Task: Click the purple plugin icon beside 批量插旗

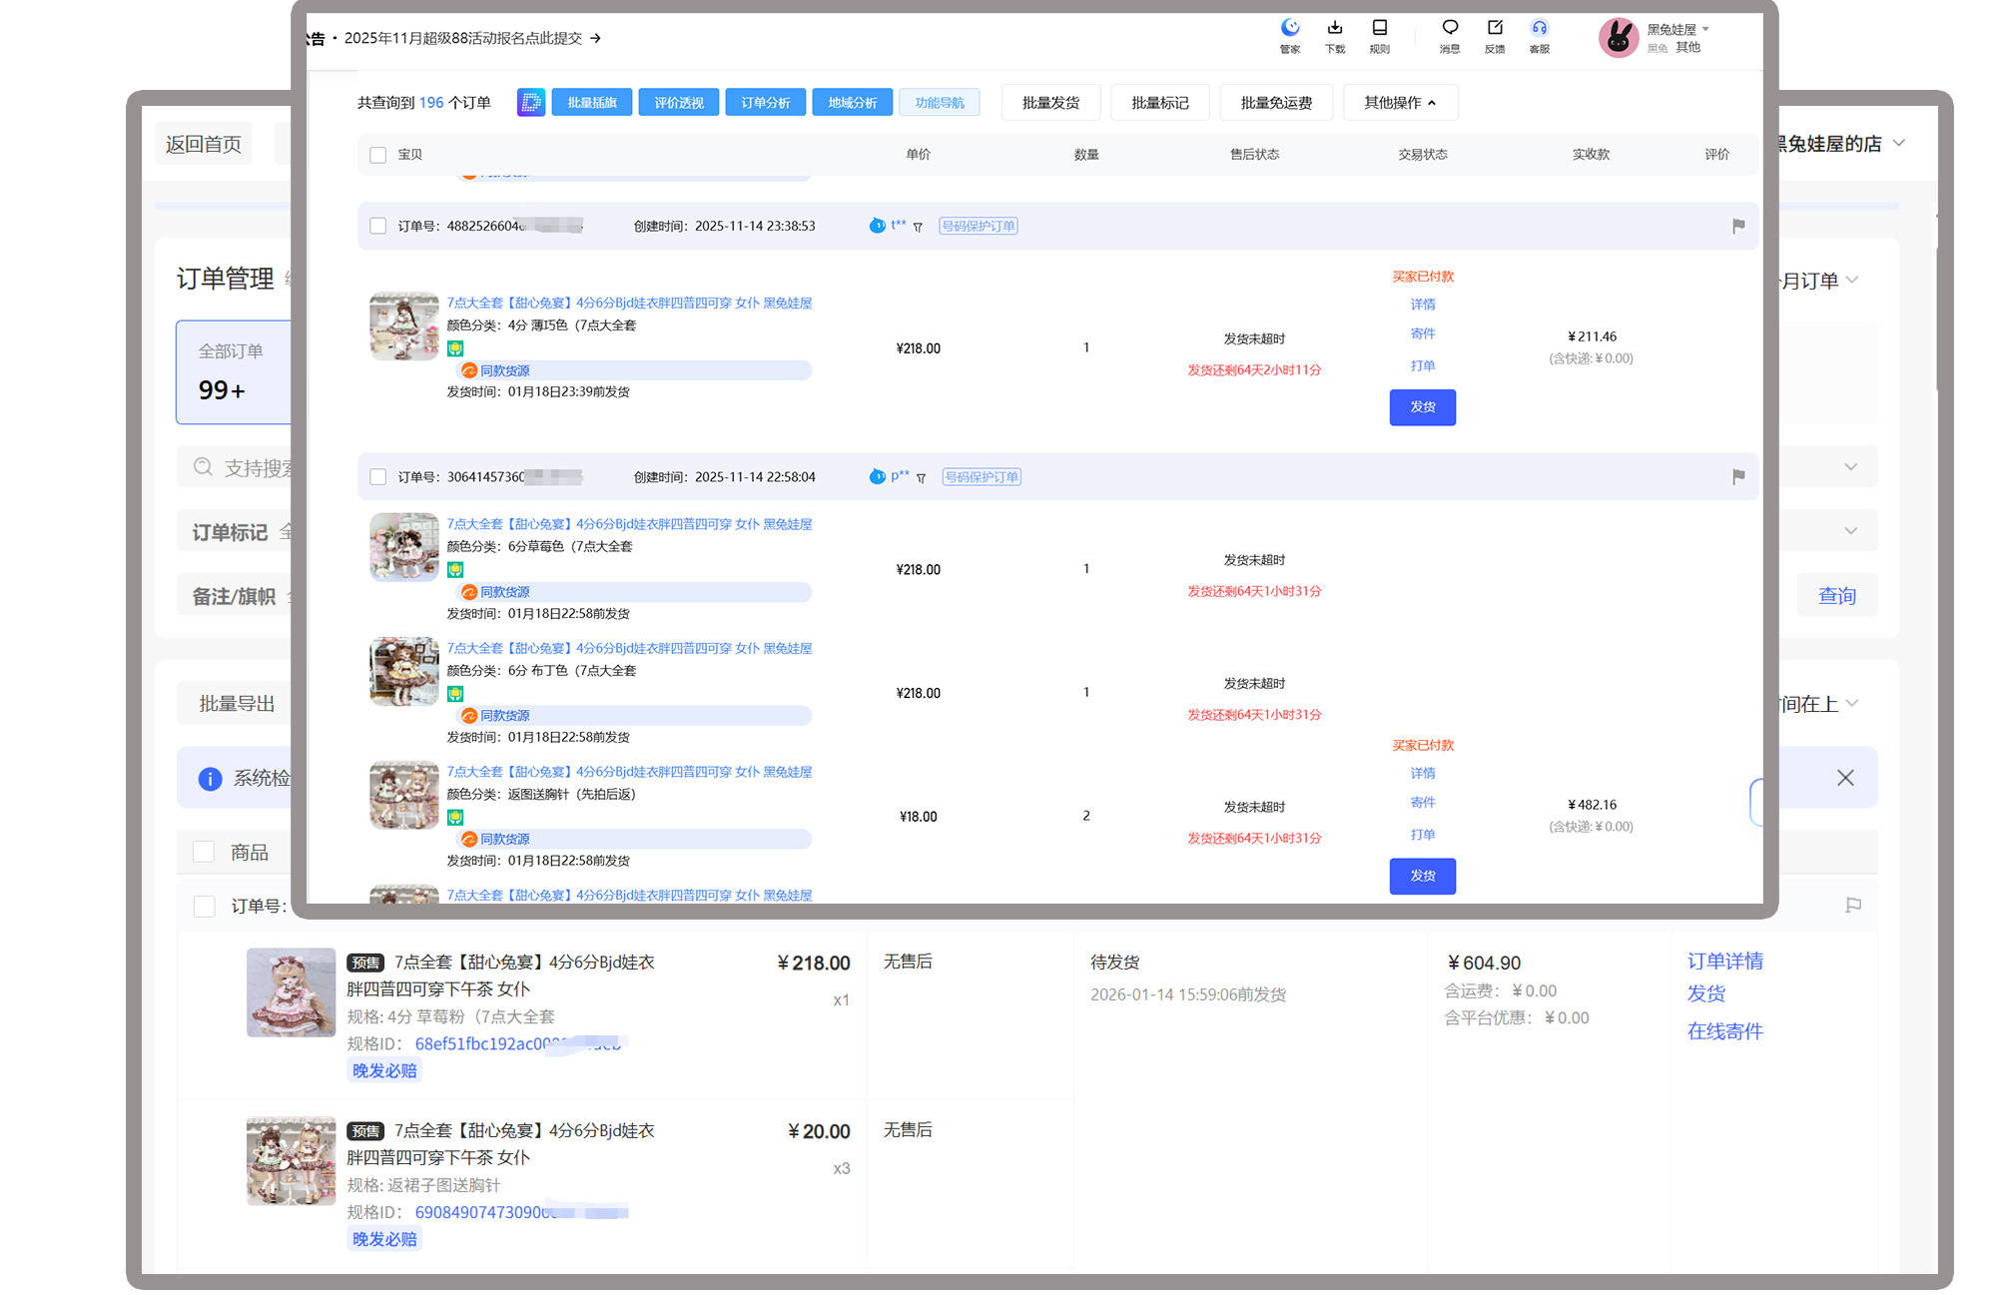Action: tap(530, 102)
